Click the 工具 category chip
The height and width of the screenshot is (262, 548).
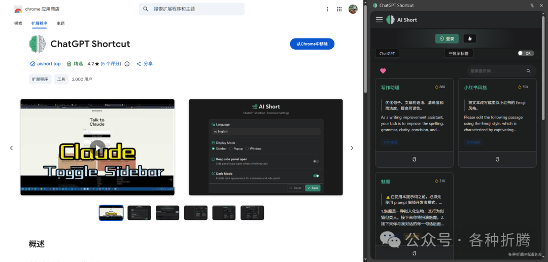click(61, 79)
